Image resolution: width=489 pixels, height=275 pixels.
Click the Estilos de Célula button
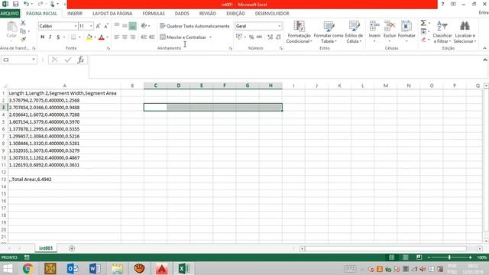point(354,32)
